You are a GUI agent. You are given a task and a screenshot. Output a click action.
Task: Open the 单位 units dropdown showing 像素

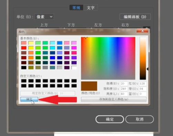tap(44, 17)
